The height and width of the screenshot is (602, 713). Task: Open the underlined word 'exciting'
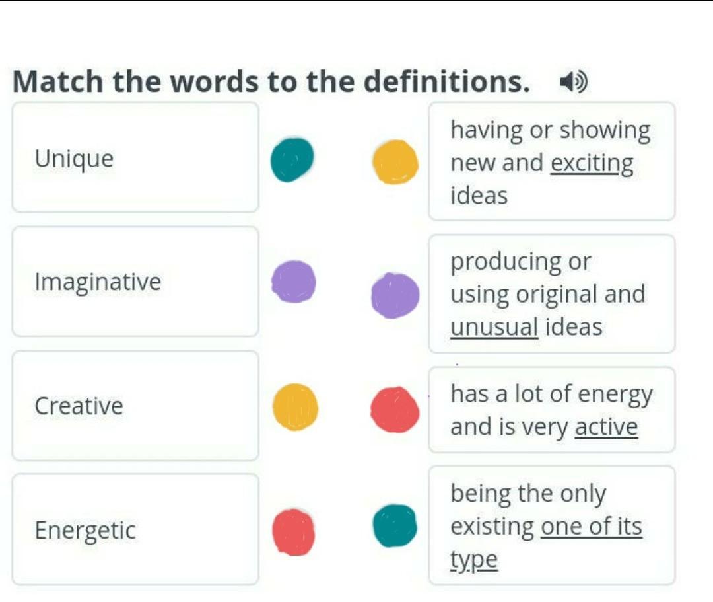(592, 164)
